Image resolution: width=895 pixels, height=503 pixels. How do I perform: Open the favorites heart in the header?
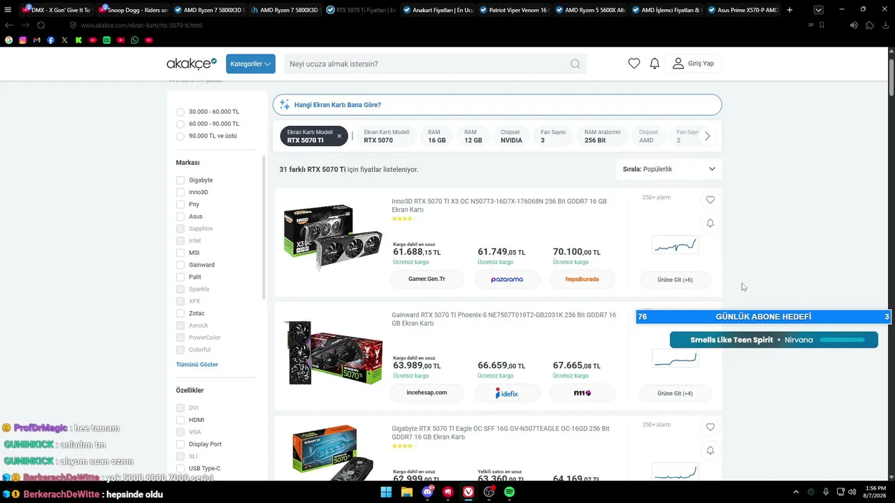pos(634,64)
